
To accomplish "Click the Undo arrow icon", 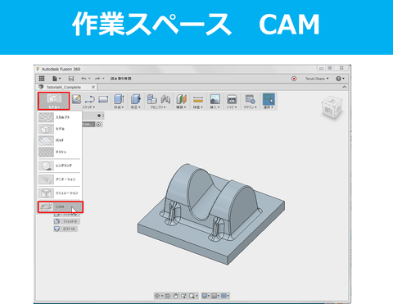I will [84, 79].
